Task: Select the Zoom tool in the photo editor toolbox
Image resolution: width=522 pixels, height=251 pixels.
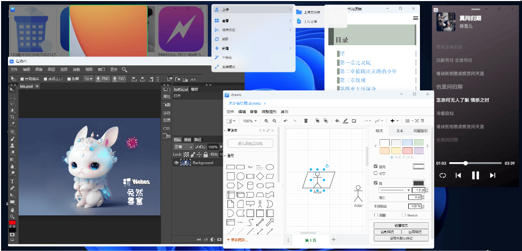Action: point(13,216)
